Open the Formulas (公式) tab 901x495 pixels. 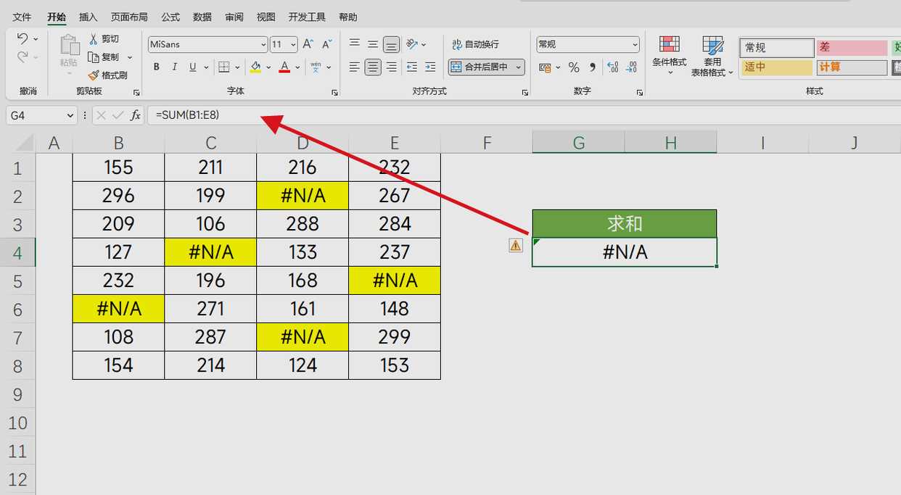[170, 17]
